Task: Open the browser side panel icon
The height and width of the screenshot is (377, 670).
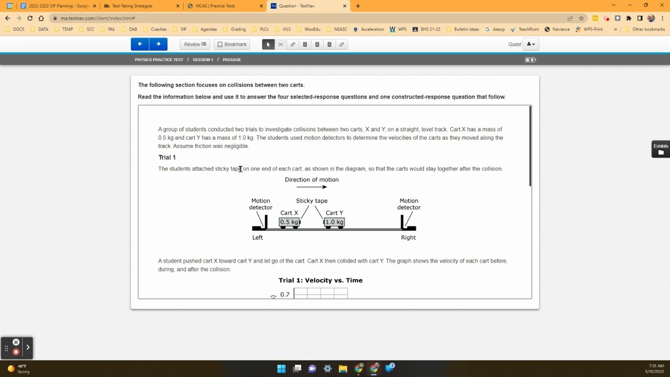Action: pos(640,18)
